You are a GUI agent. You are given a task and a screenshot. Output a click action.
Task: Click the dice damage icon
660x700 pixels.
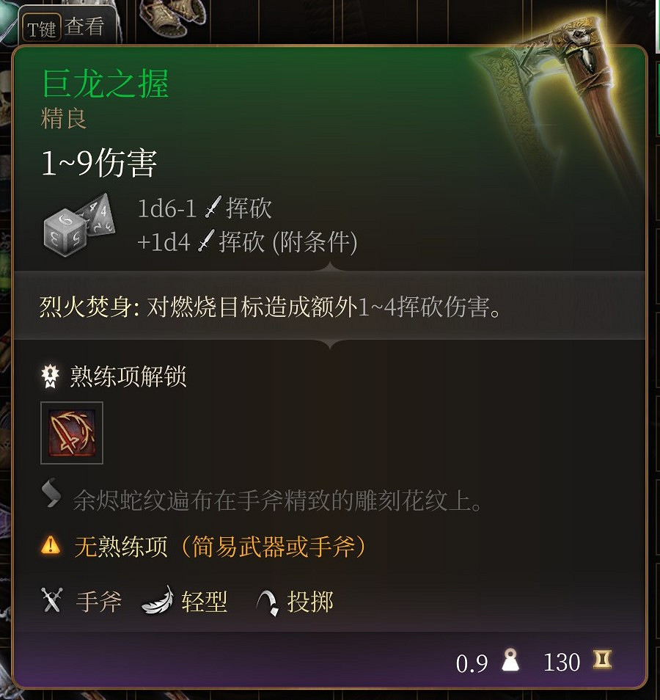(x=79, y=225)
